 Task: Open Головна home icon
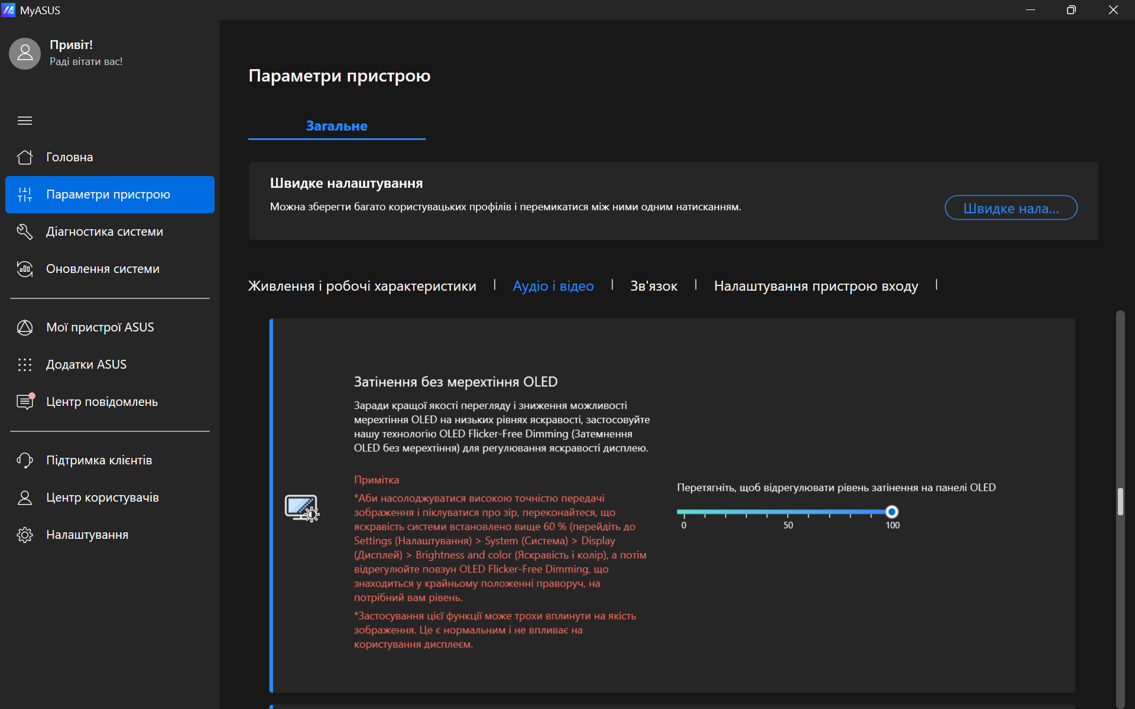25,157
